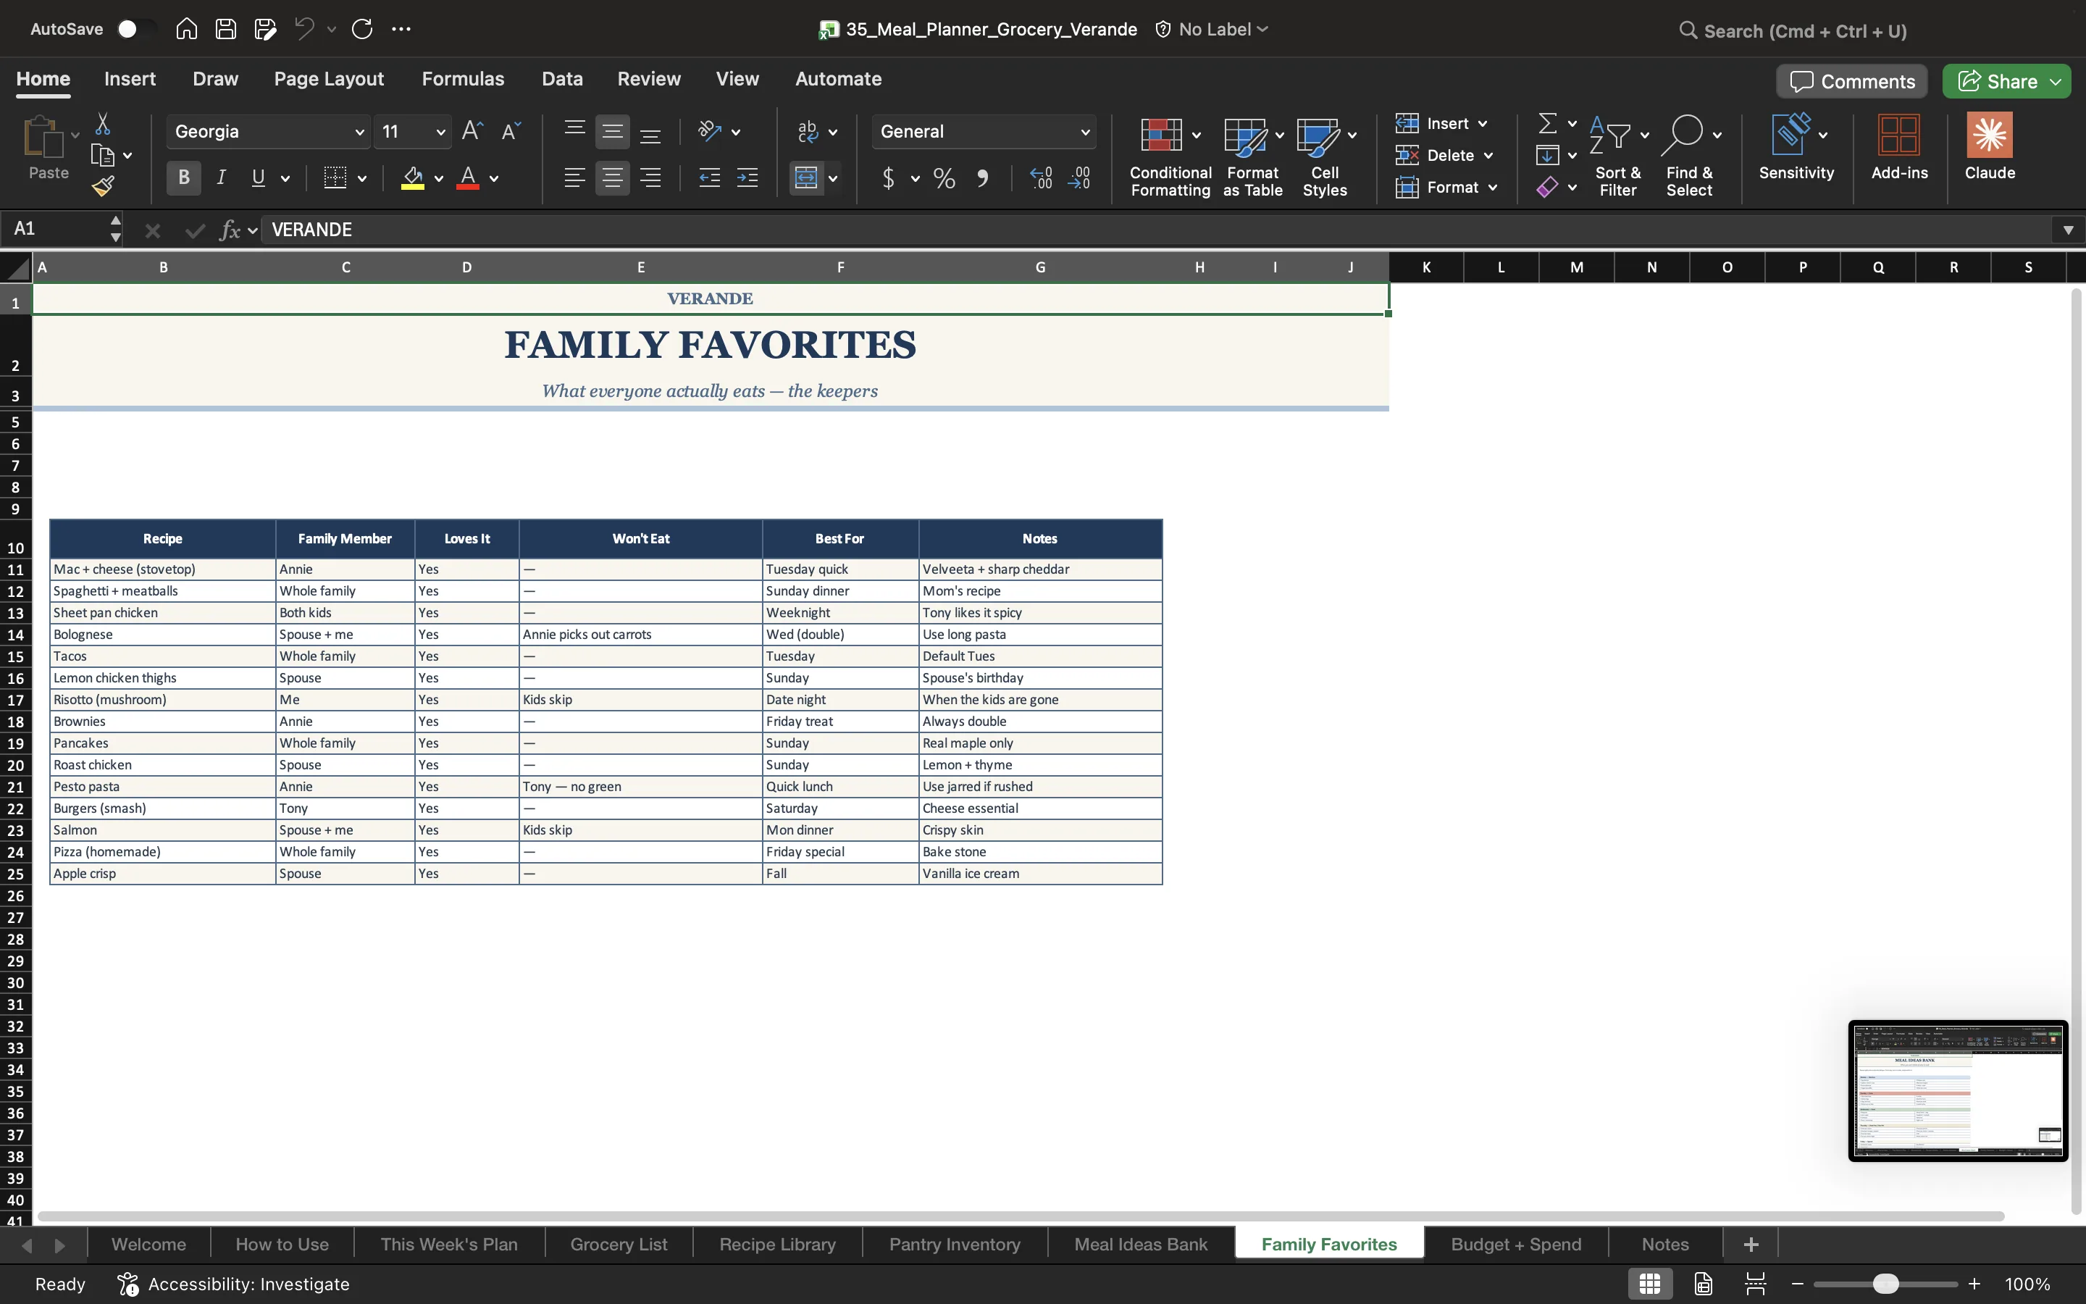The width and height of the screenshot is (2086, 1304).
Task: Toggle Center horizontal alignment
Action: [x=612, y=178]
